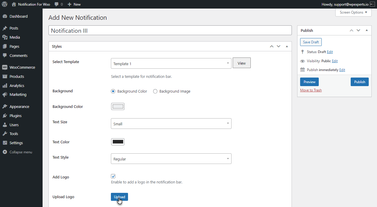Open the Text Size dropdown

[x=171, y=124]
